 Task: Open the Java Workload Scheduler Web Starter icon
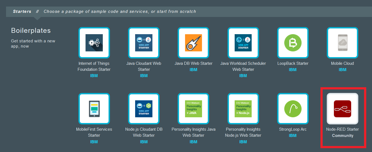pyautogui.click(x=243, y=43)
